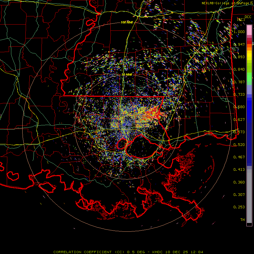Image resolution: width=254 pixels, height=254 pixels.
Task: Click the 0.520 legend value
Action: point(239,145)
